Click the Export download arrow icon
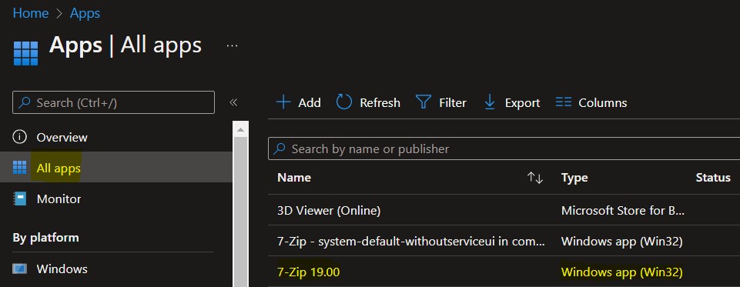The image size is (740, 287). coord(490,102)
